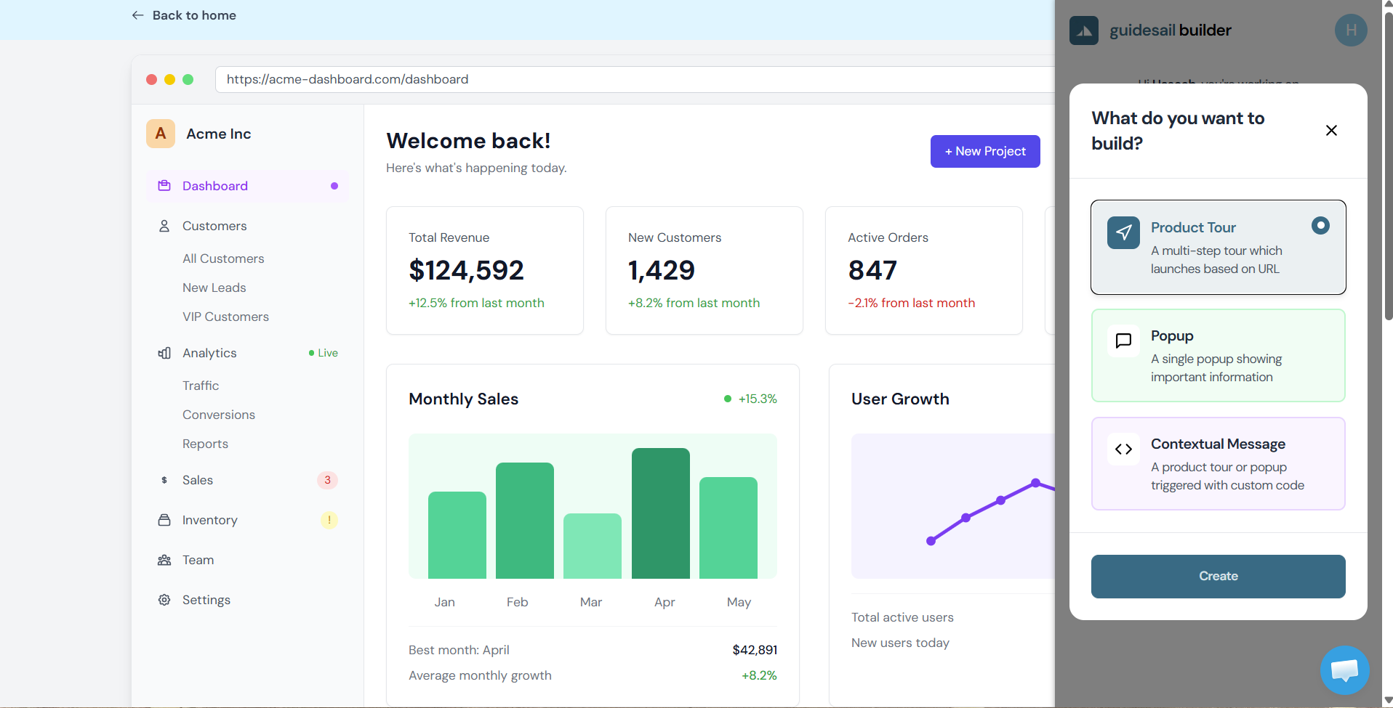Click the + New Project button

coord(984,151)
